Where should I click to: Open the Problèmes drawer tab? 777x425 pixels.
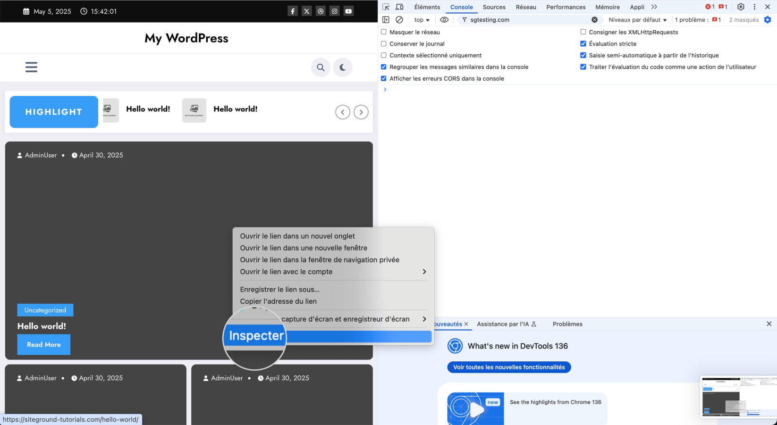[567, 324]
